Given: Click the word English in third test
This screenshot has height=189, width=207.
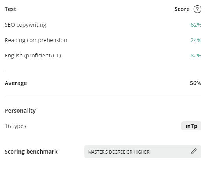Looking at the screenshot, I should [14, 56].
